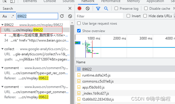The width and height of the screenshot is (175, 104).
Task: Select commons.c5c01e8.js request
Action: pyautogui.click(x=125, y=81)
